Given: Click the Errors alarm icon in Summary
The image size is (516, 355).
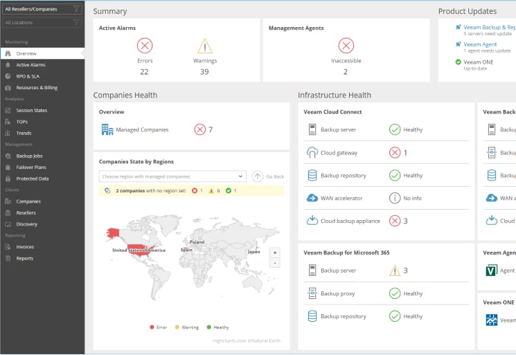Looking at the screenshot, I should tap(144, 46).
